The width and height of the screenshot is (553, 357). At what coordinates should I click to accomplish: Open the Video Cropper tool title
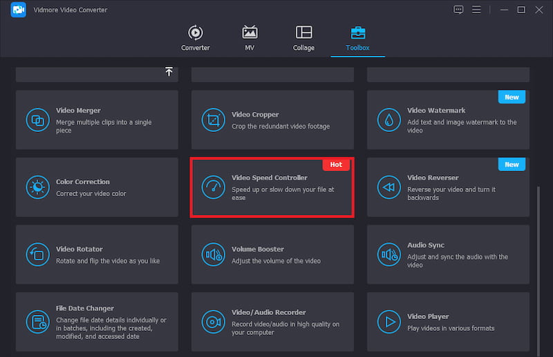255,115
